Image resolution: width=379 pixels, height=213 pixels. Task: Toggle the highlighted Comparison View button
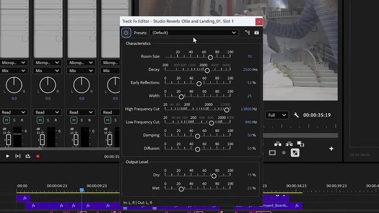[x=295, y=153]
